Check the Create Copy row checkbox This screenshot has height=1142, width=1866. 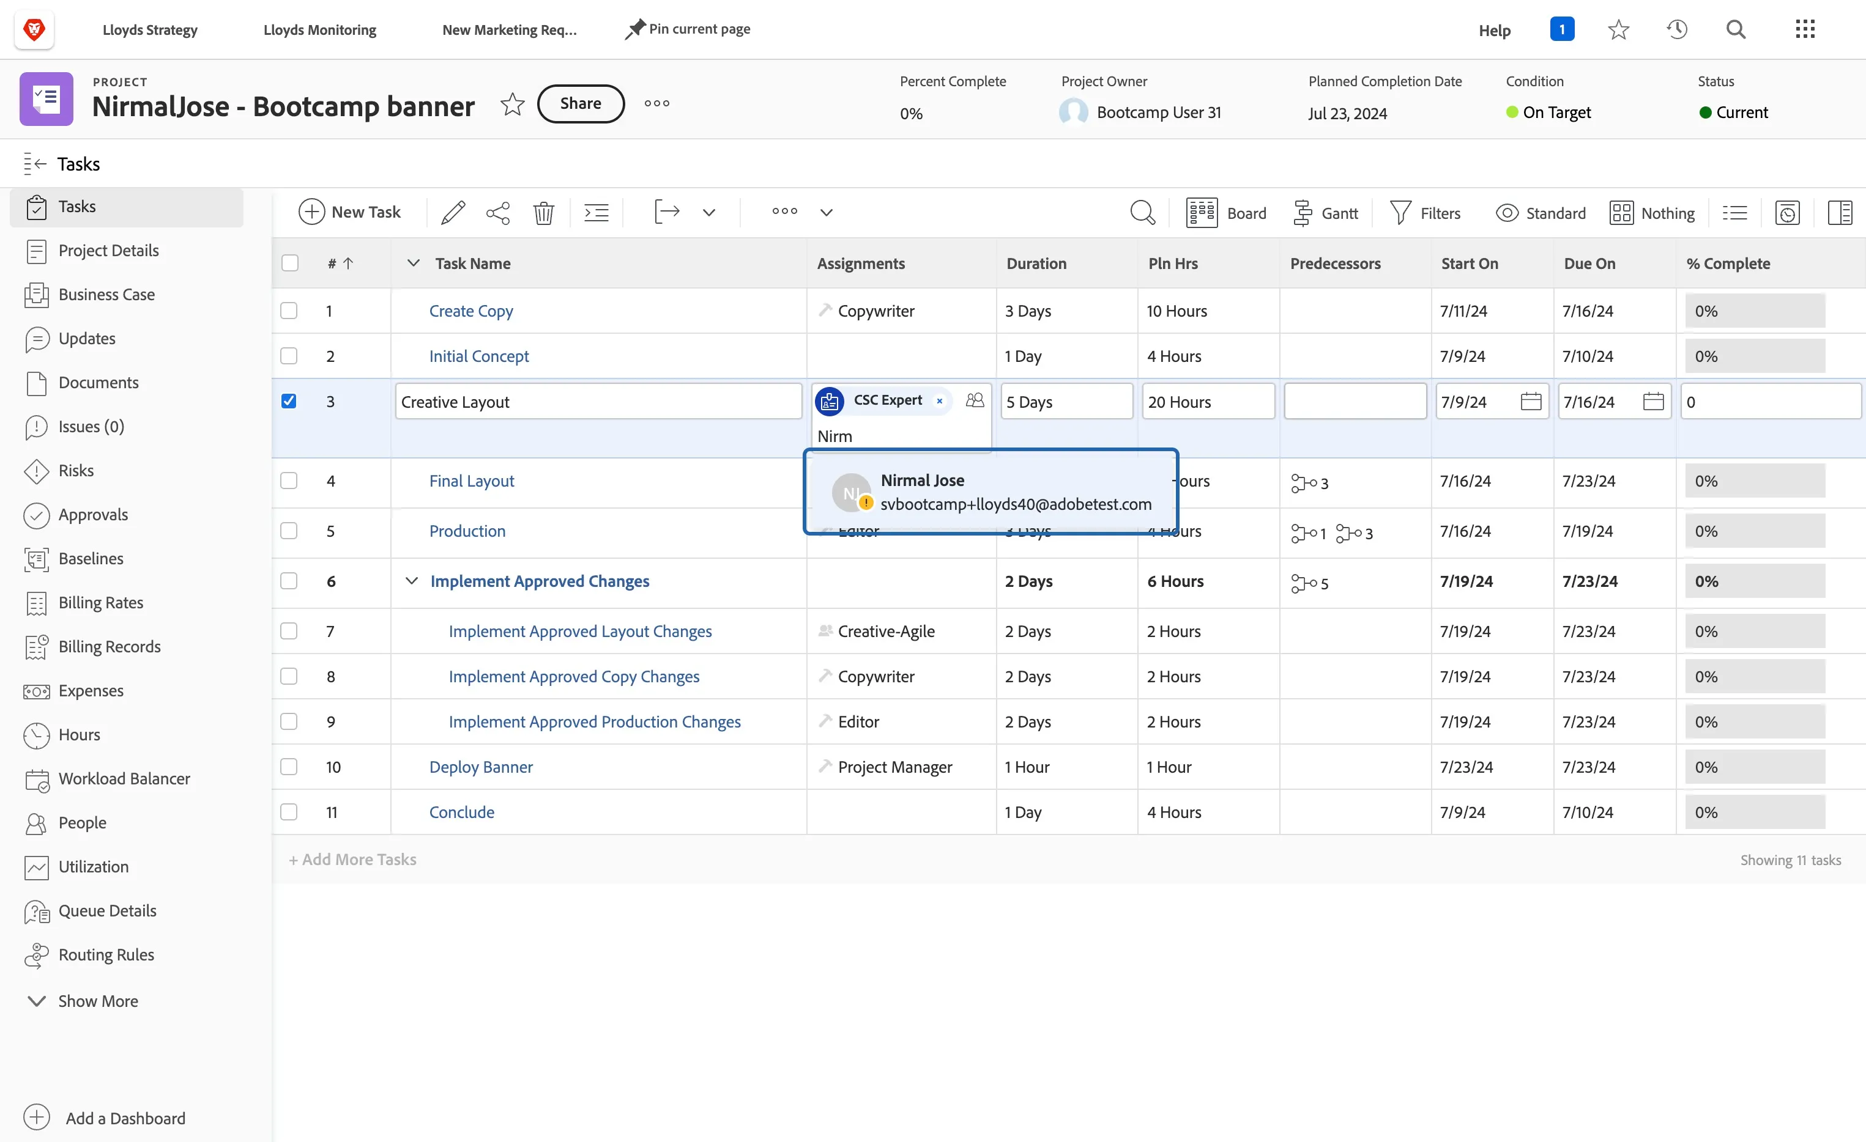click(289, 311)
